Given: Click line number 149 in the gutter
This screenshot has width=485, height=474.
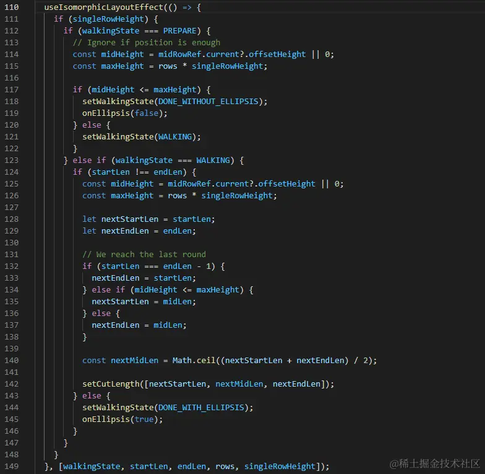Looking at the screenshot, I should pos(11,466).
